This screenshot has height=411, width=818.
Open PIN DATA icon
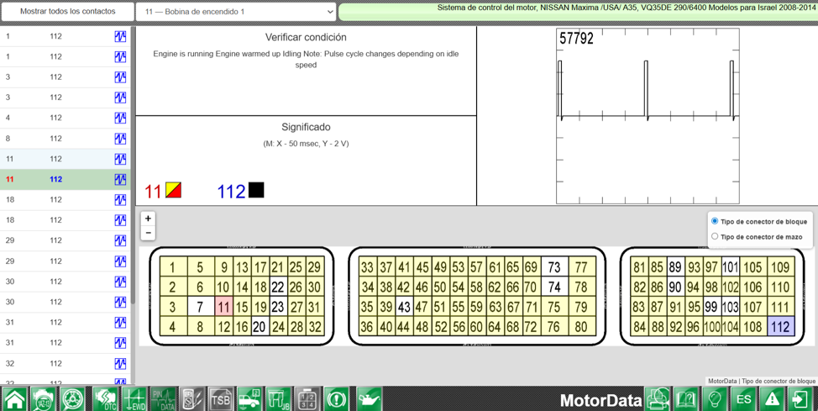coord(163,399)
